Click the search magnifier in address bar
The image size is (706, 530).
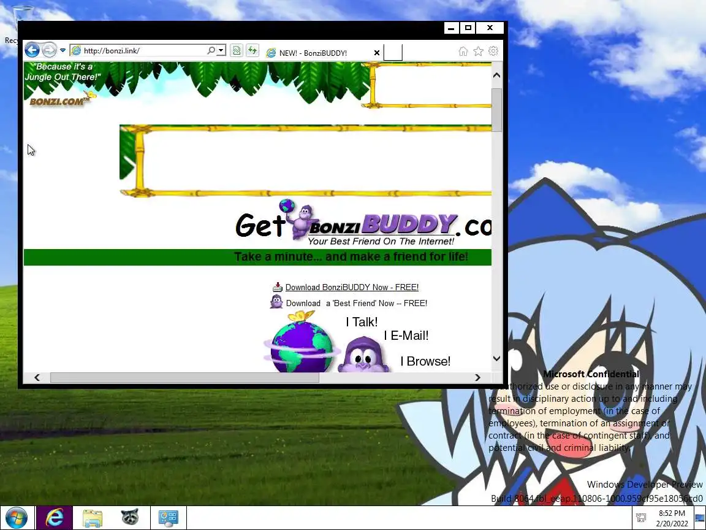(211, 50)
